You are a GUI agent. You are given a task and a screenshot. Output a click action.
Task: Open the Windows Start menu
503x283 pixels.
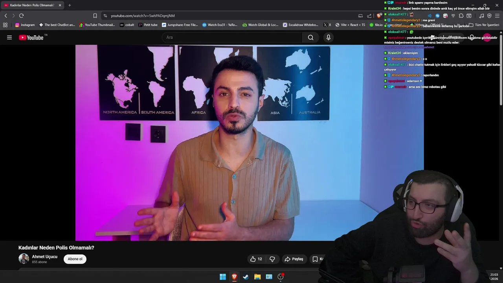223,277
